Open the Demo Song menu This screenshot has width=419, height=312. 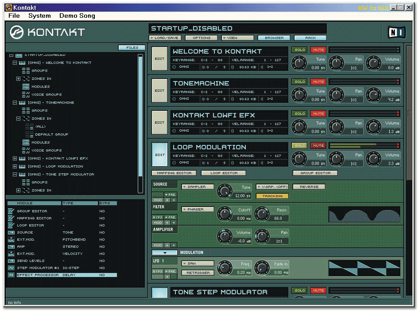(77, 16)
